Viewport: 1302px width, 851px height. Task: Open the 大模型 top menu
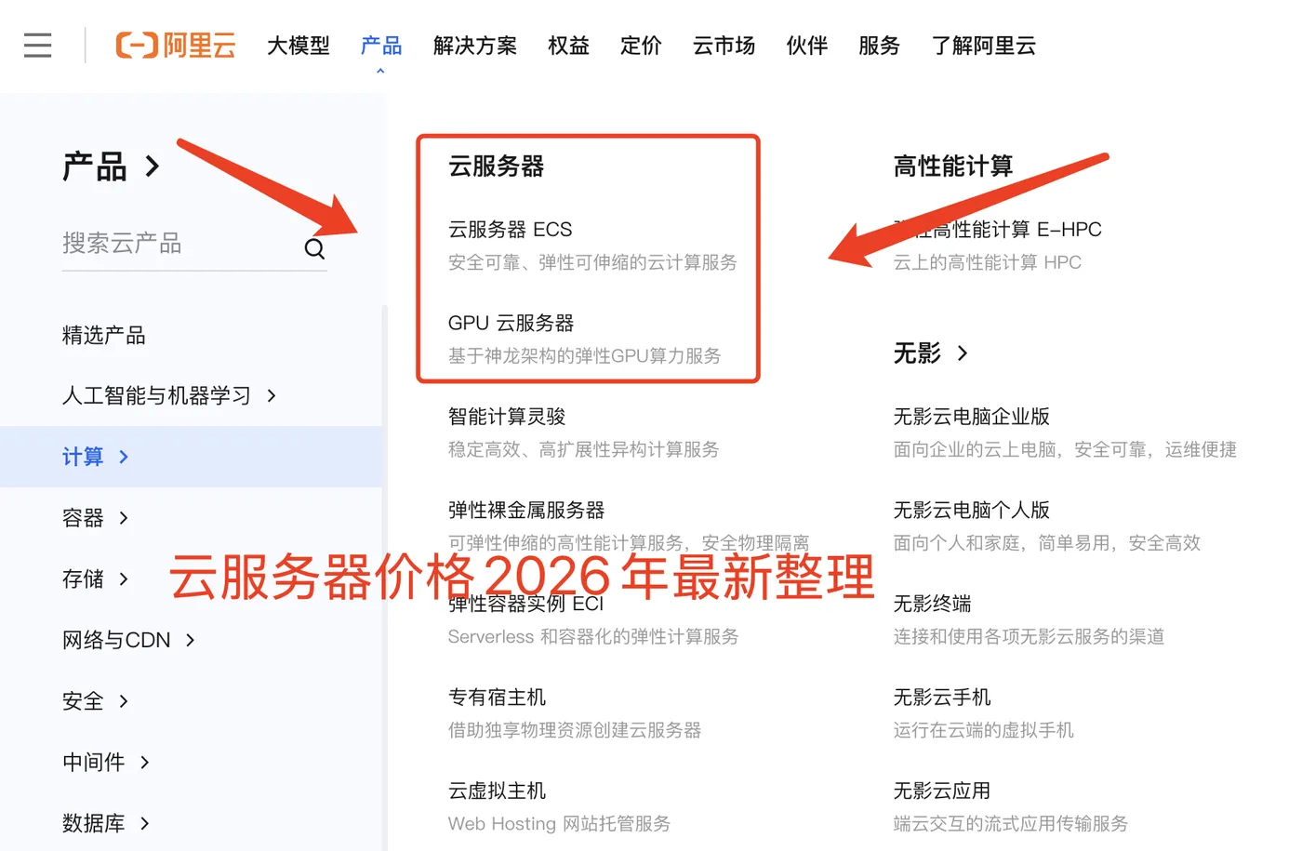pos(298,46)
